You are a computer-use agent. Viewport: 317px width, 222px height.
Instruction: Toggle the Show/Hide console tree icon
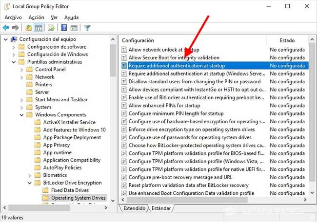tap(39, 28)
